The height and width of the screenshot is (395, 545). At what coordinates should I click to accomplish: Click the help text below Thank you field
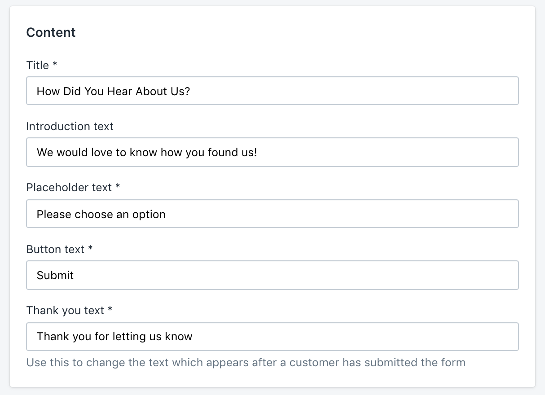coord(246,362)
